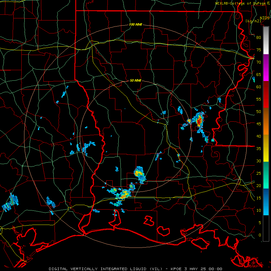Viewport: 271px width, 271px height.
Task: Click the "3 MAY 25 00:00" timestamp
Action: click(x=204, y=269)
